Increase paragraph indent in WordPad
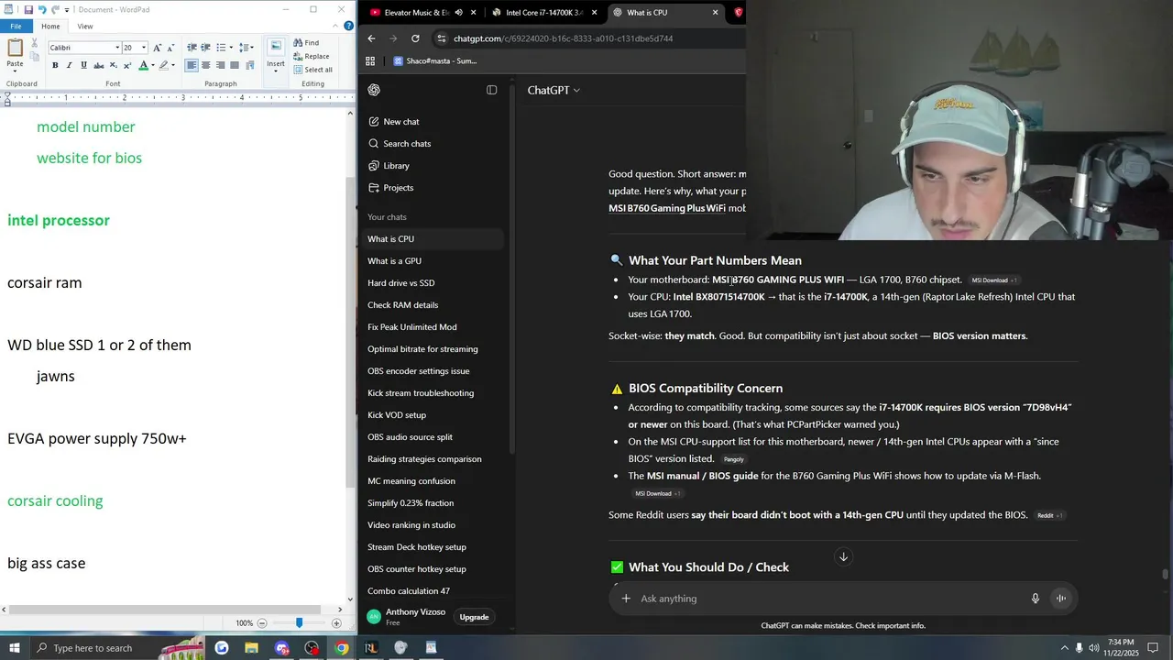1173x660 pixels. click(206, 48)
